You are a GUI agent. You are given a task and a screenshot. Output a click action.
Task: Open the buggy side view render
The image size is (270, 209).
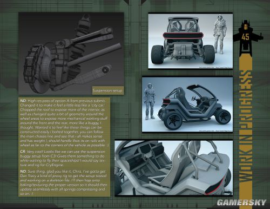click(187, 104)
